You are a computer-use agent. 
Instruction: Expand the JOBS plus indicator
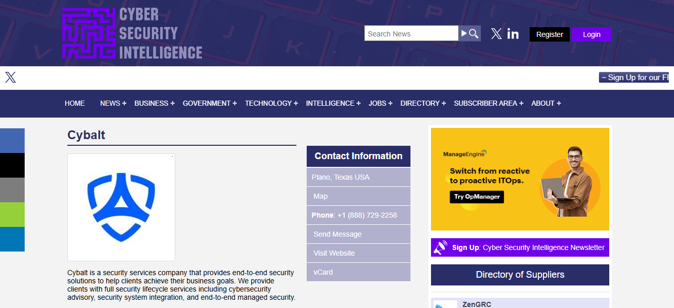390,104
